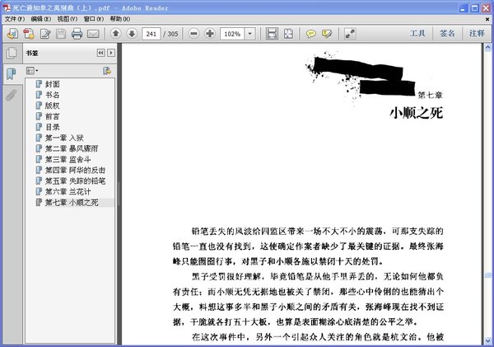
Task: Open the attachments paperclip panel
Action: [12, 95]
